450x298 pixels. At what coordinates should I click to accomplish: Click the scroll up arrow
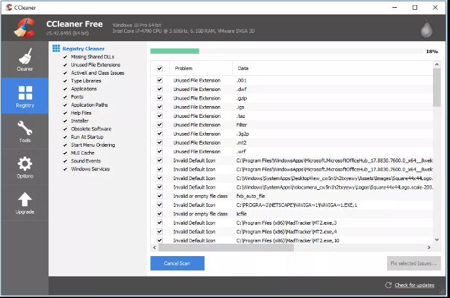coord(437,64)
